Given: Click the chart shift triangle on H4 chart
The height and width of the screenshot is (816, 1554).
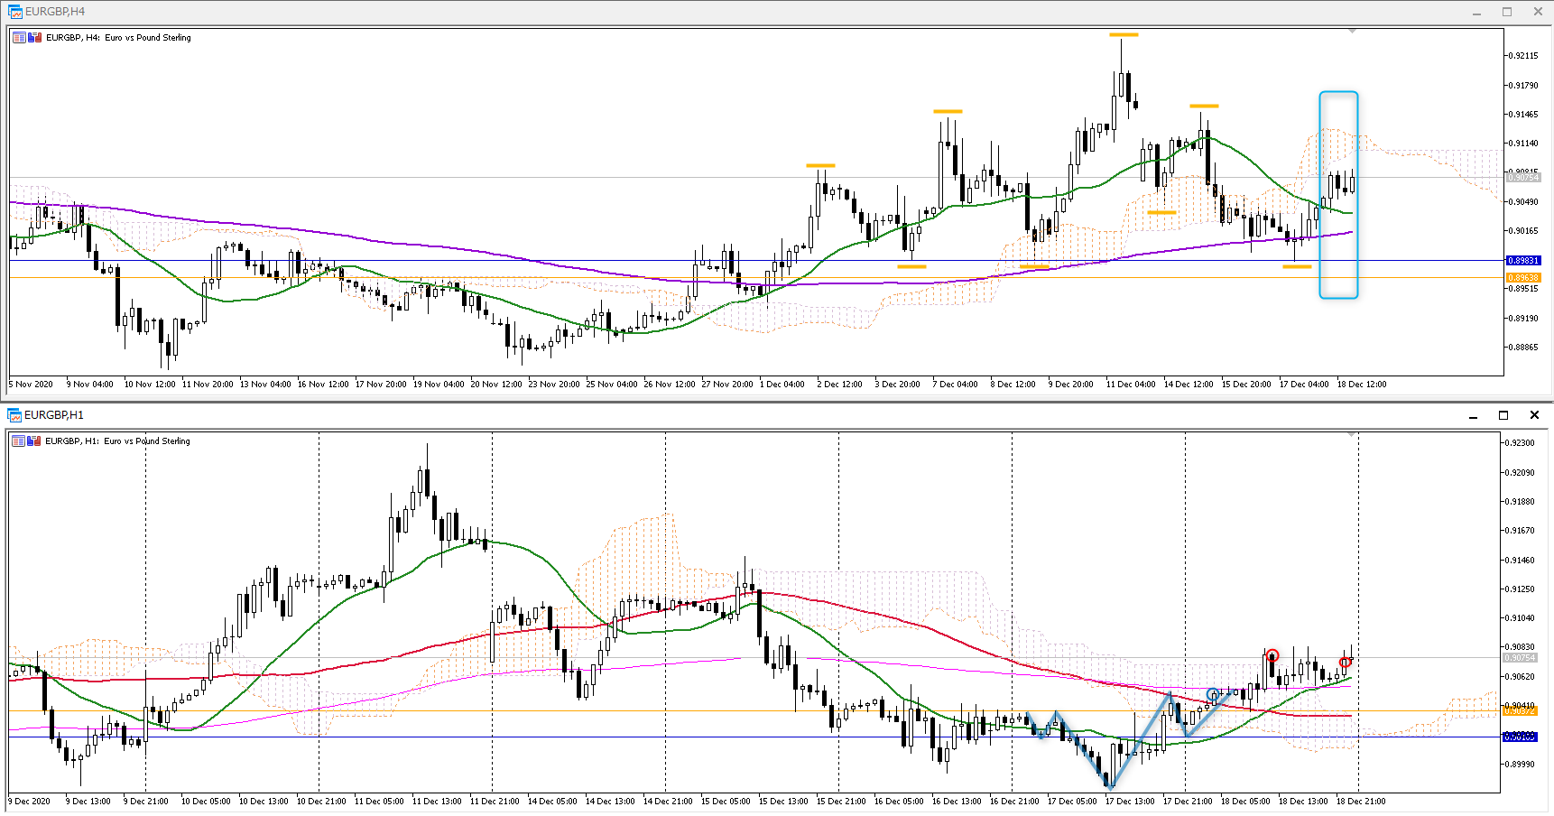Looking at the screenshot, I should (1352, 32).
